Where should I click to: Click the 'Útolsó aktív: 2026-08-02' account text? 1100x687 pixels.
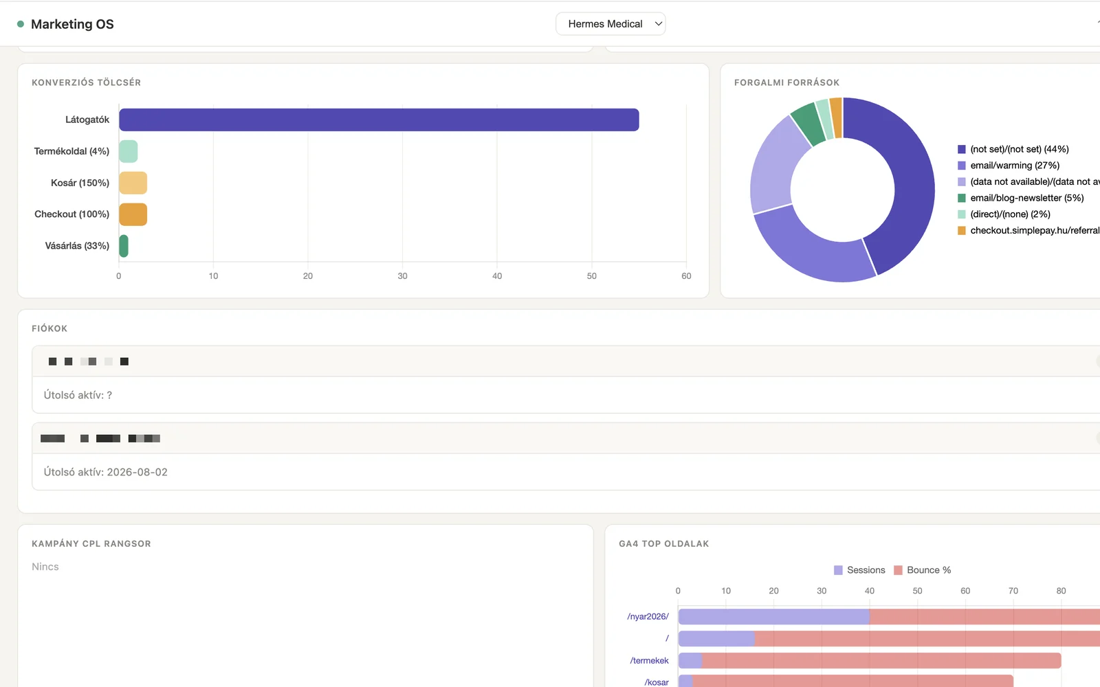point(106,472)
